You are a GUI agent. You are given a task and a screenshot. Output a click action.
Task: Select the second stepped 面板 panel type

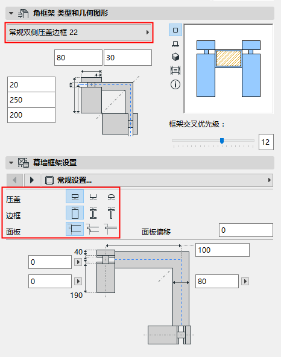[93, 229]
